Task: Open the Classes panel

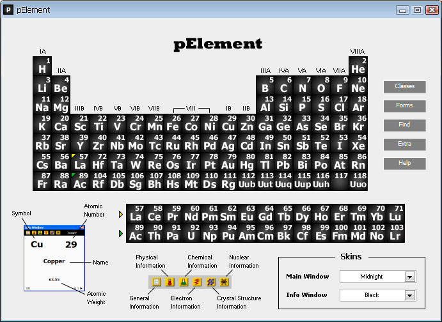Action: click(x=404, y=87)
